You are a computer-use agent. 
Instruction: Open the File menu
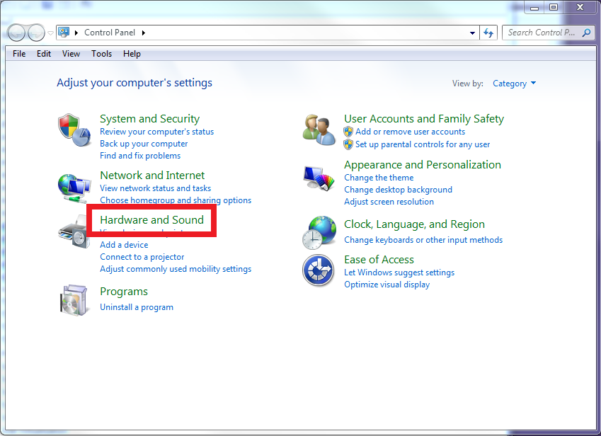(x=19, y=54)
